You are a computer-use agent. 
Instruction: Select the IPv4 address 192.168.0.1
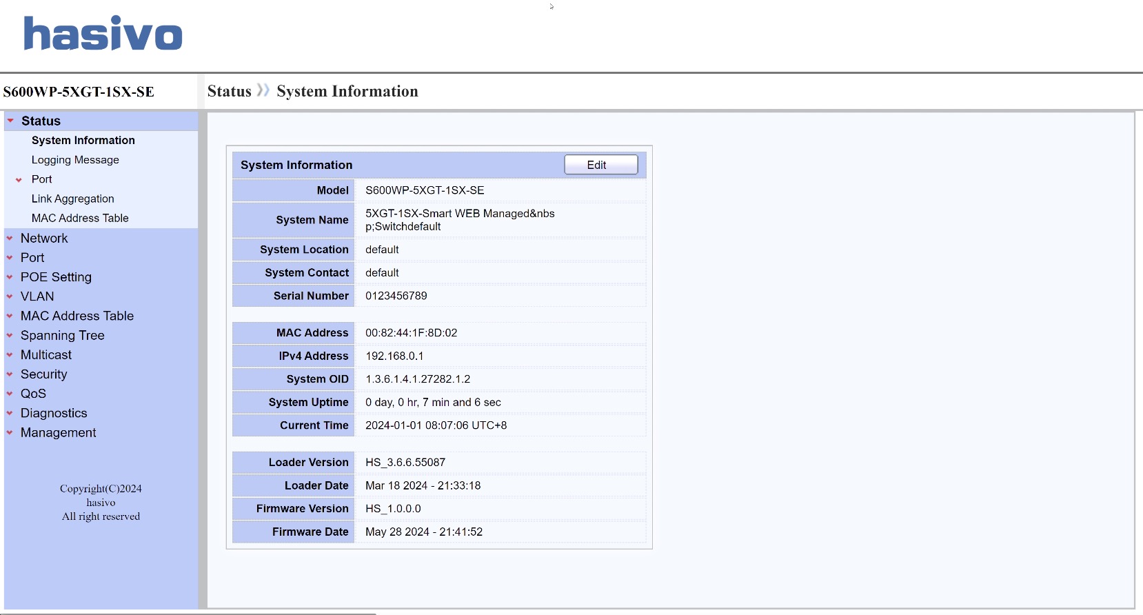[x=394, y=356]
